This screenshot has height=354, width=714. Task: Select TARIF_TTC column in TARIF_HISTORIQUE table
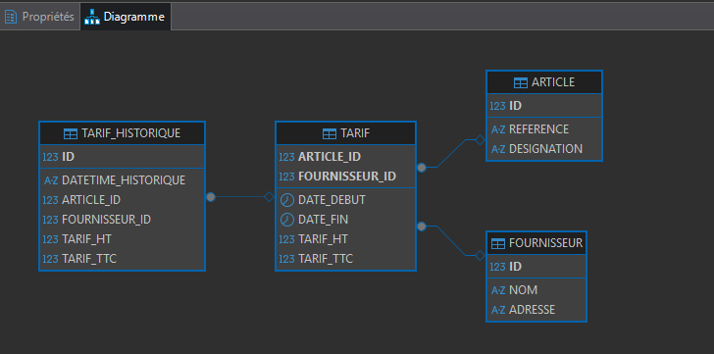click(x=122, y=259)
